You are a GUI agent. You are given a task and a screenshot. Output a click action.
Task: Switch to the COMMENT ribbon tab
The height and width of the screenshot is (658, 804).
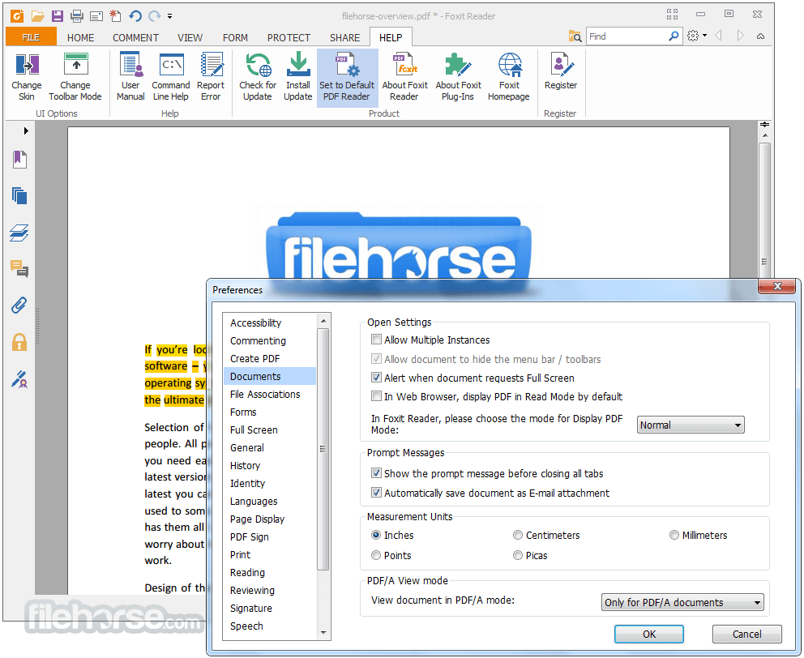click(135, 37)
